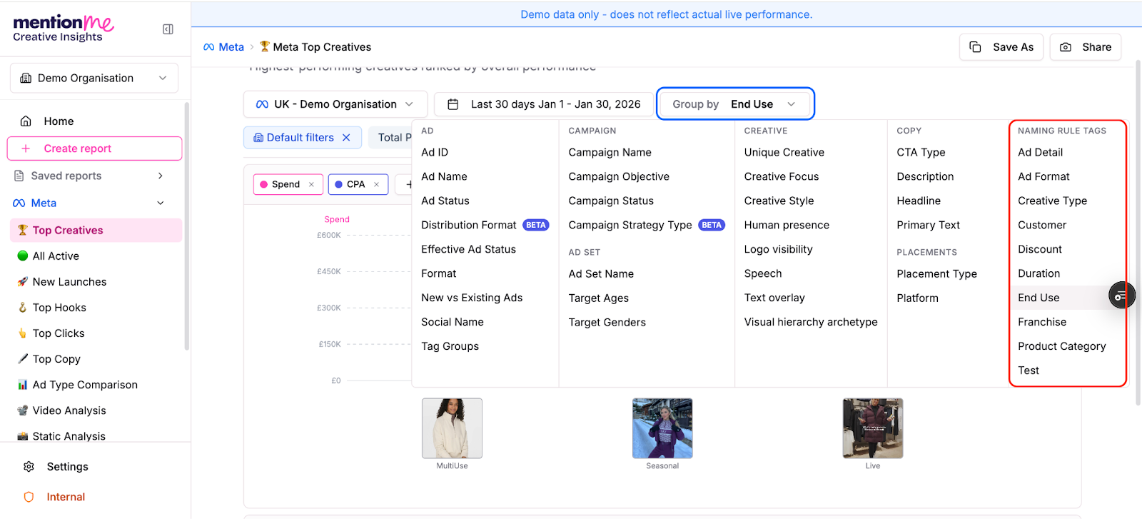
Task: Click the Saved reports document icon
Action: [x=19, y=176]
